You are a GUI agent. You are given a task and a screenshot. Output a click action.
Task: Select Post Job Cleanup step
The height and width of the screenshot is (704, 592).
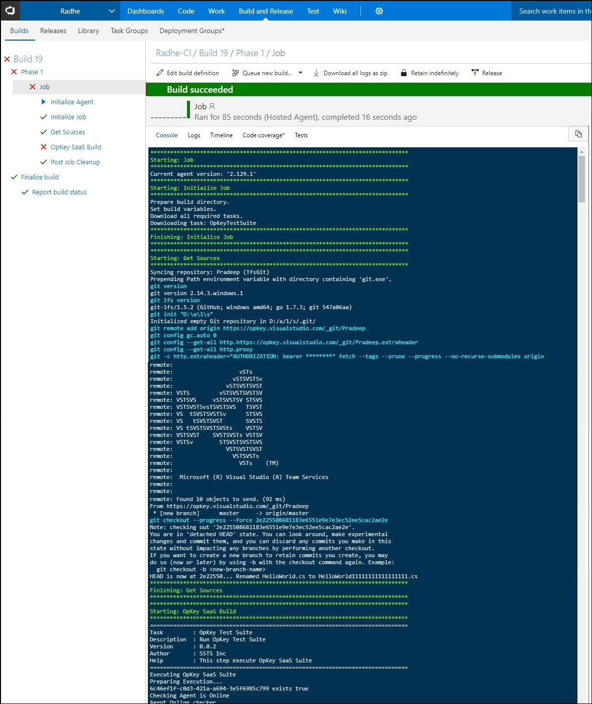(75, 162)
